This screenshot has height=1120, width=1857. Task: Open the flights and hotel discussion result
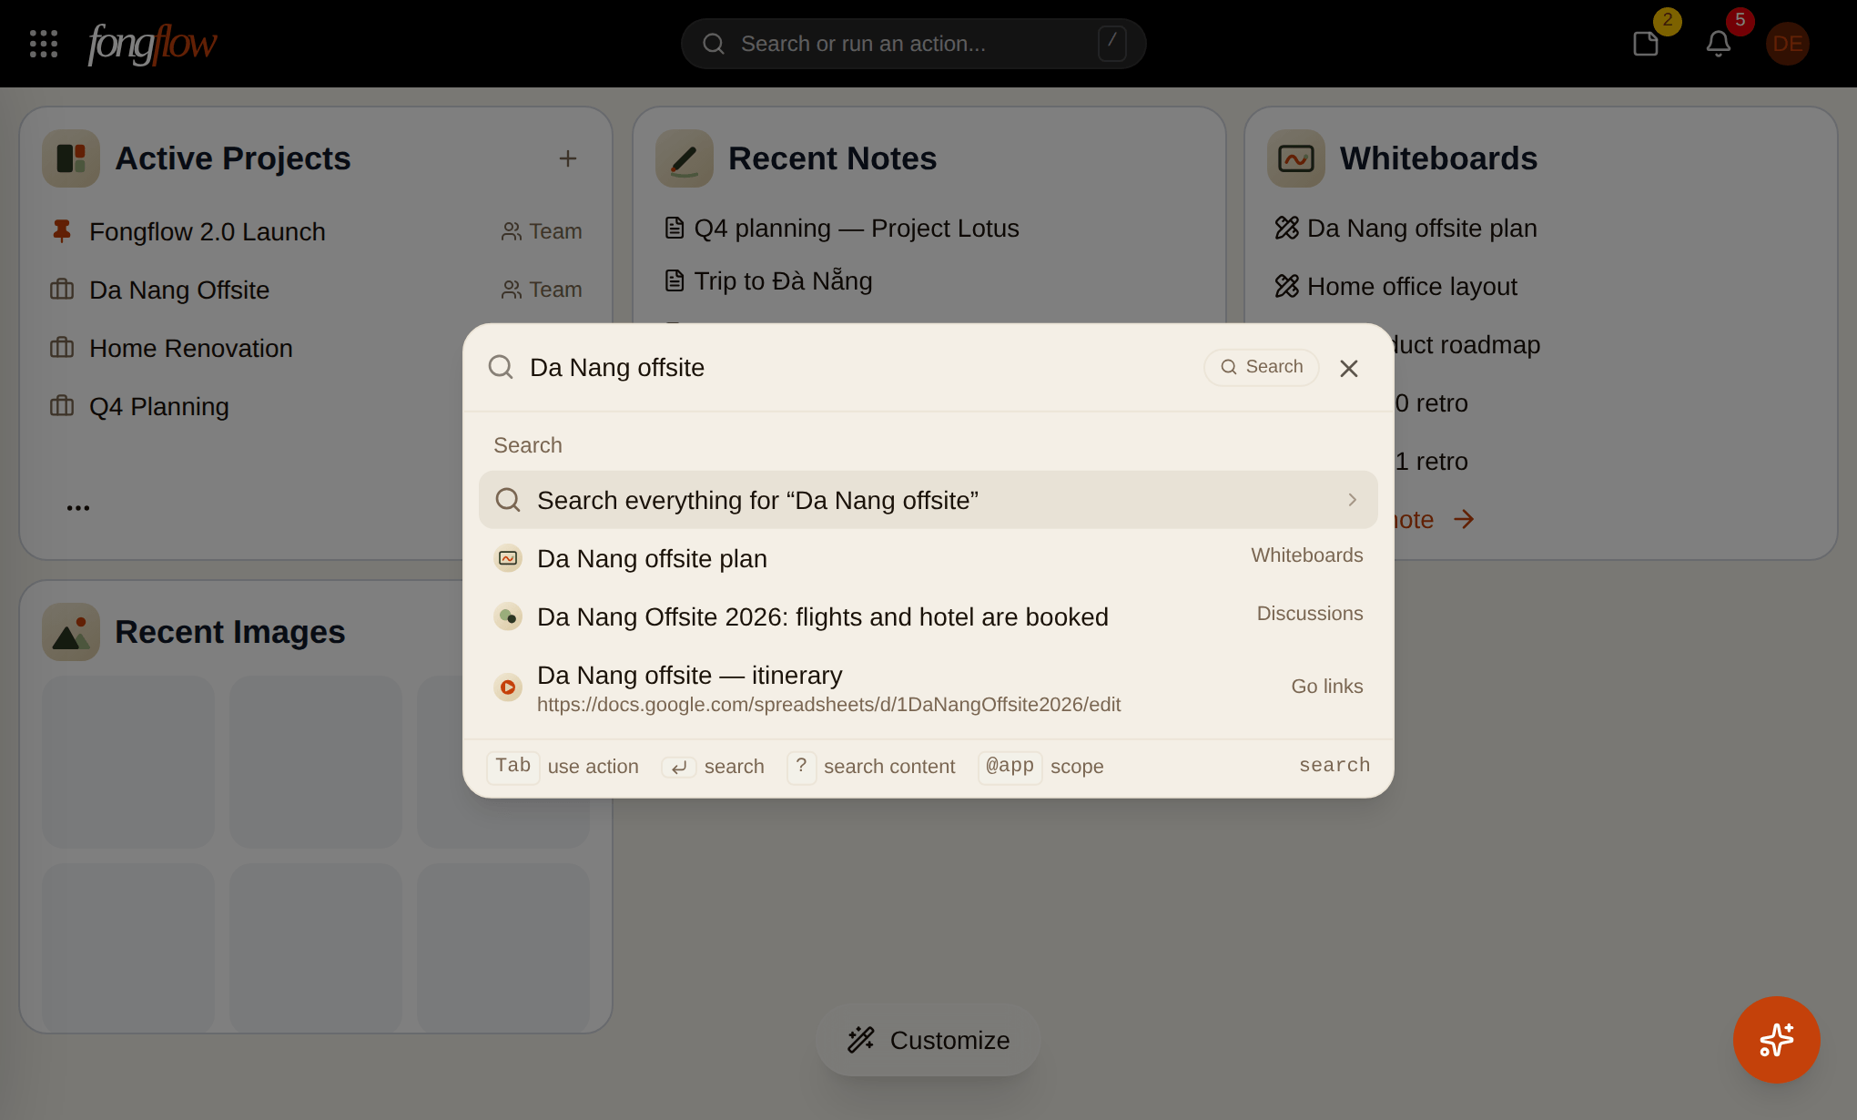pyautogui.click(x=928, y=616)
